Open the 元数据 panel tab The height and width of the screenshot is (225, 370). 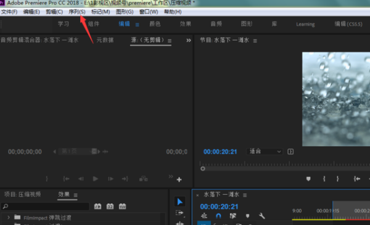click(105, 40)
